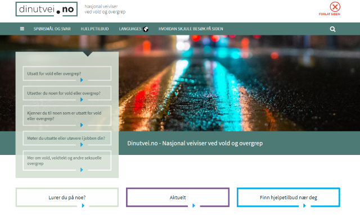Screen dimensions: 360x215
Task: Click blue arrow under Lurer du på noe
Action: coord(83,205)
